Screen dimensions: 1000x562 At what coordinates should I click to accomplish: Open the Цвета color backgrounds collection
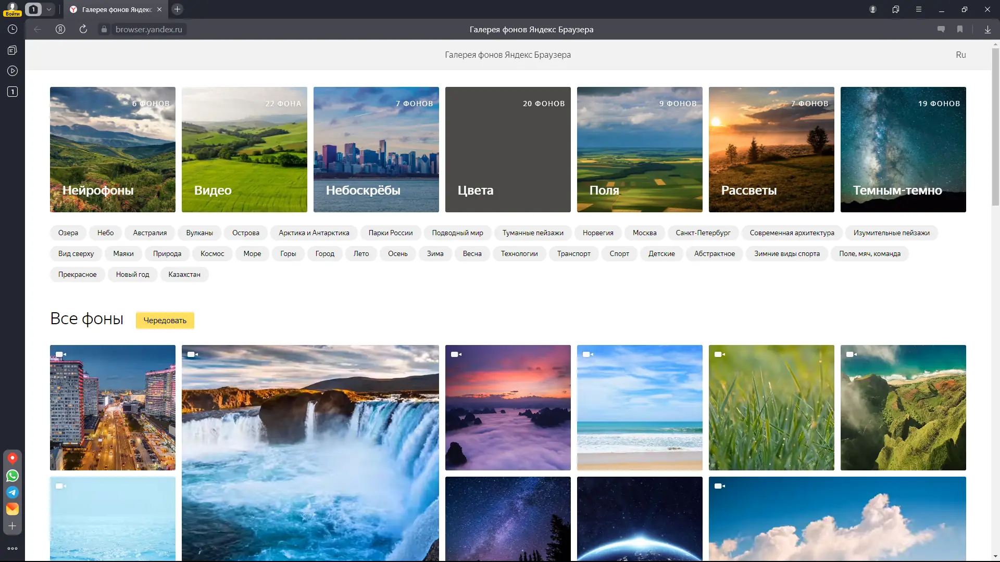click(507, 150)
